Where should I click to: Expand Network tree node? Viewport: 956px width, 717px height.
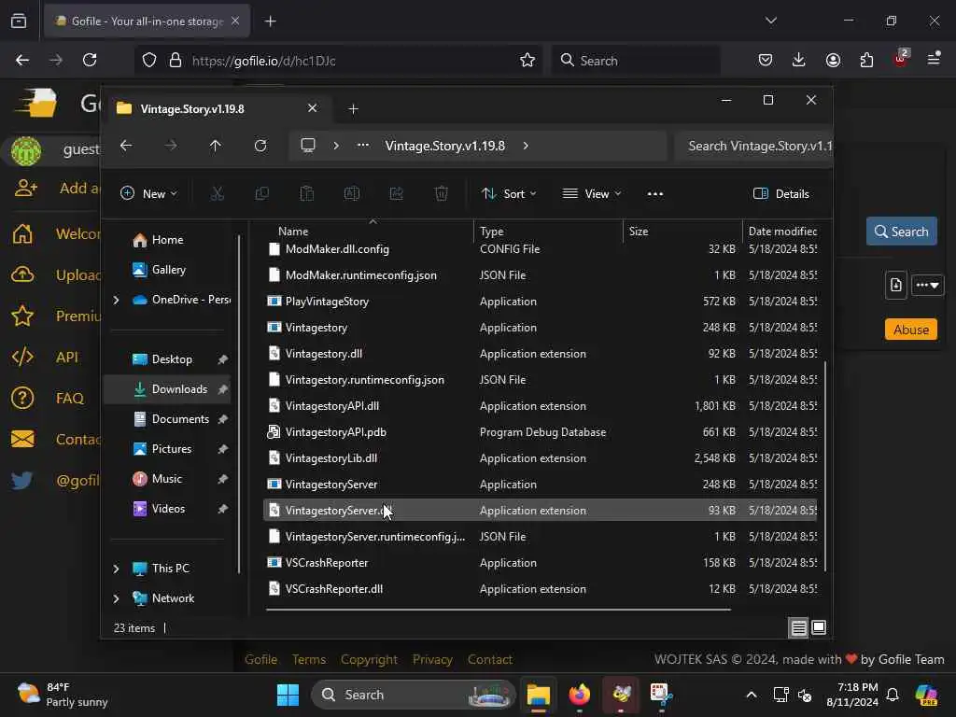[x=116, y=598]
